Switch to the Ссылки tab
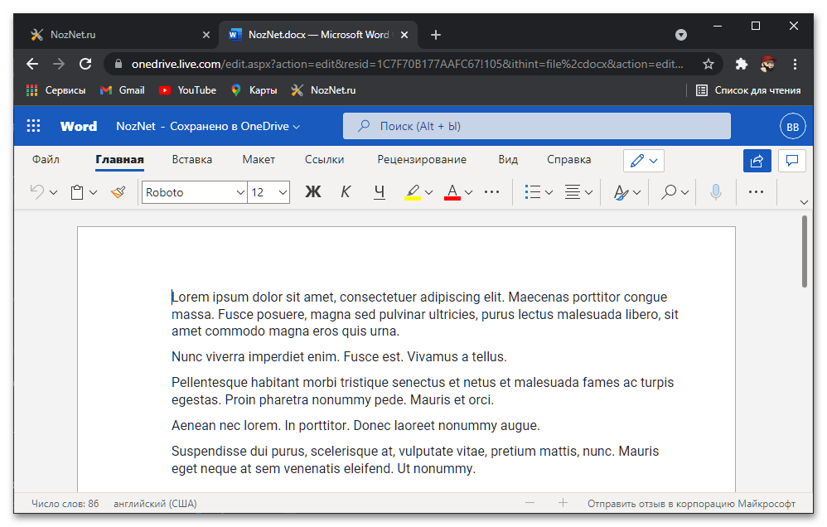Viewport: 827px width, 527px height. [324, 159]
